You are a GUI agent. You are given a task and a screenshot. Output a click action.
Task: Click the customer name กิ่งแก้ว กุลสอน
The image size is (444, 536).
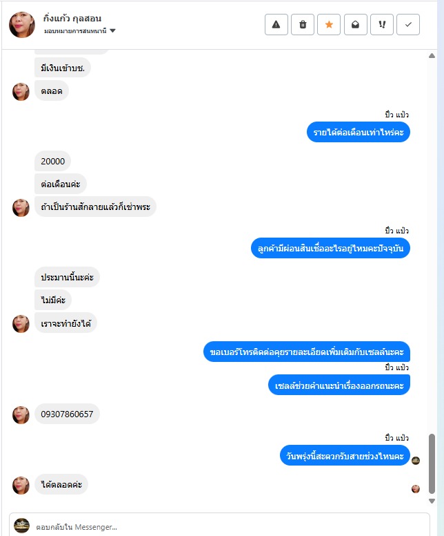(x=72, y=18)
